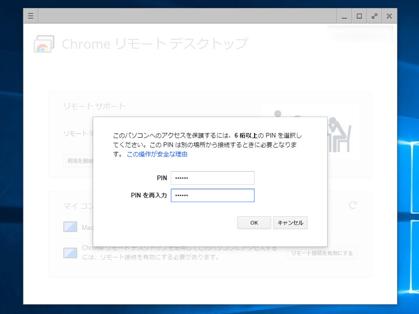The image size is (419, 314).
Task: Click the PIN input field
Action: pyautogui.click(x=213, y=178)
